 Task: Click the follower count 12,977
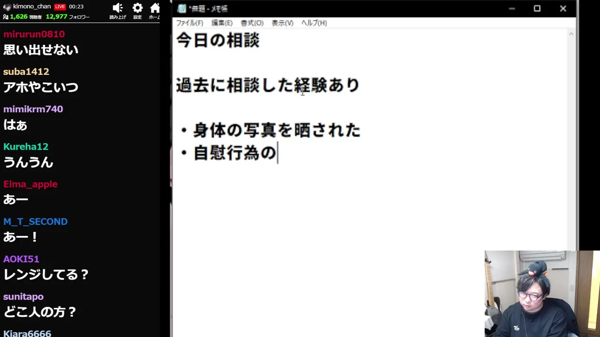(57, 16)
